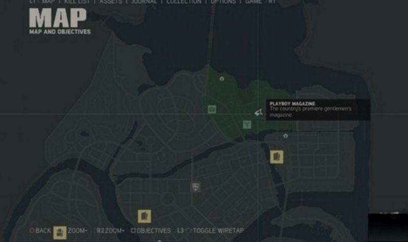Click the Playboy magazine icon south of the shield marker
The height and width of the screenshot is (242, 408).
click(144, 216)
